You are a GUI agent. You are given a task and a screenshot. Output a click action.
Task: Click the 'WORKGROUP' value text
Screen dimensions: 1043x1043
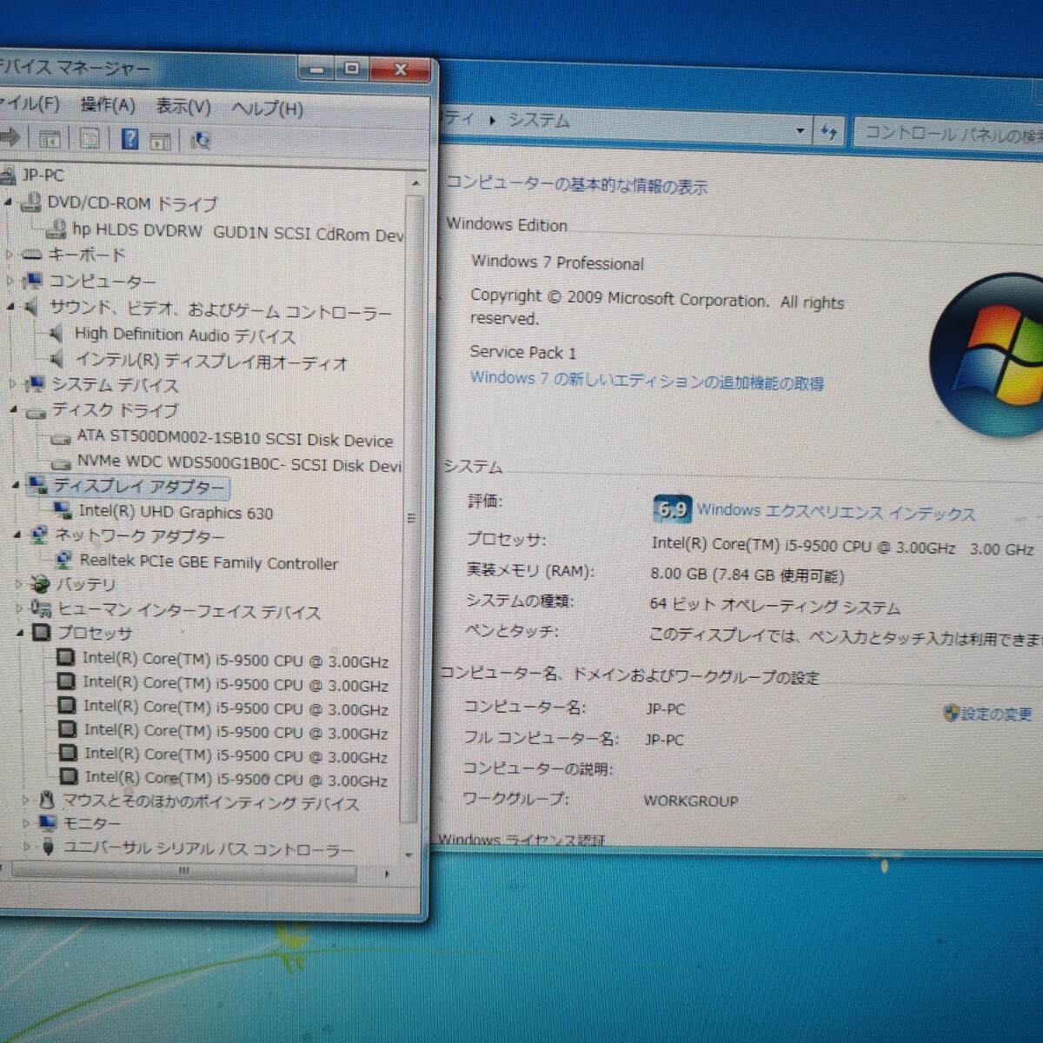tap(691, 801)
